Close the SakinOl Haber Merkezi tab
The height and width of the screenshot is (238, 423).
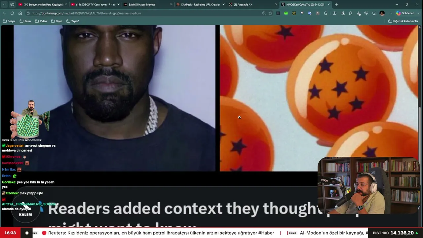click(171, 4)
